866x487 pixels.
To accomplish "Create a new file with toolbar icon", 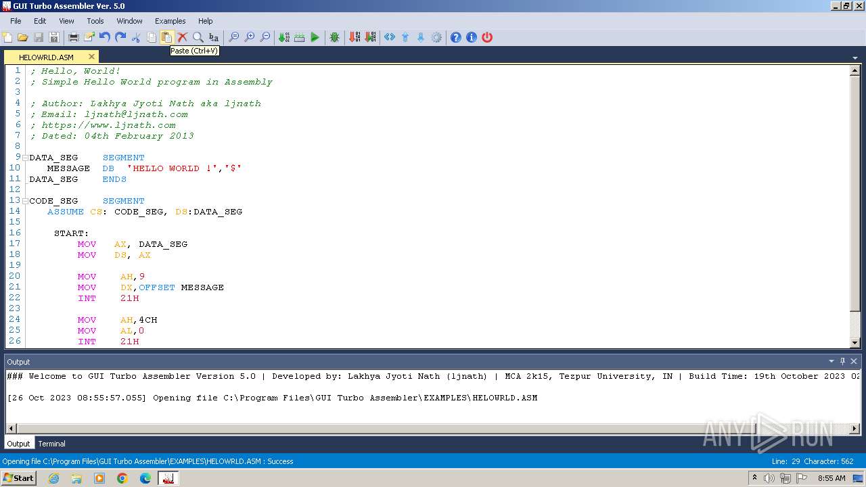I will [x=7, y=37].
